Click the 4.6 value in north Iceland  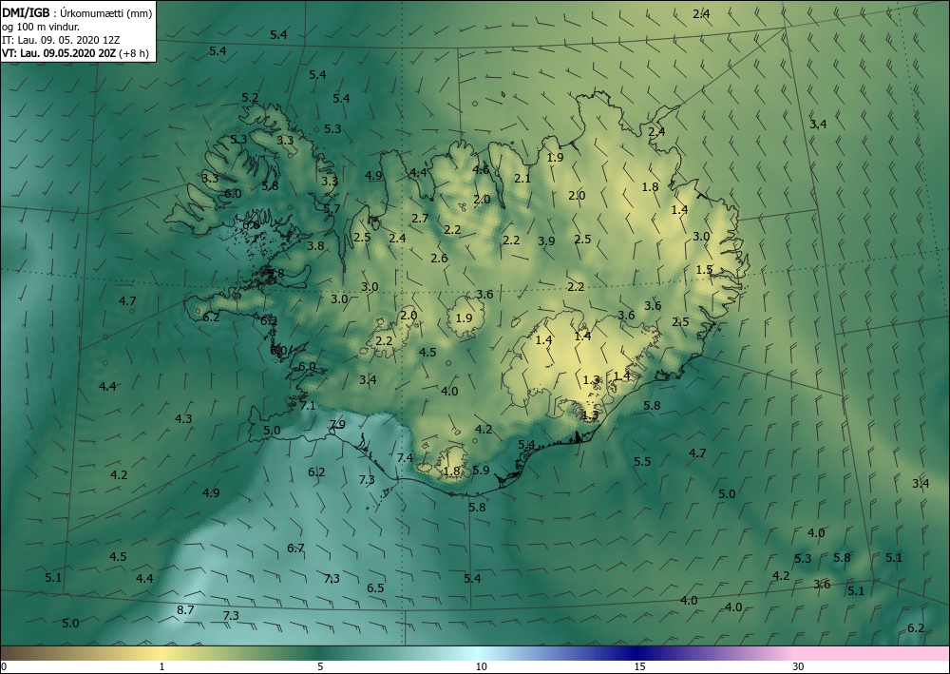481,170
